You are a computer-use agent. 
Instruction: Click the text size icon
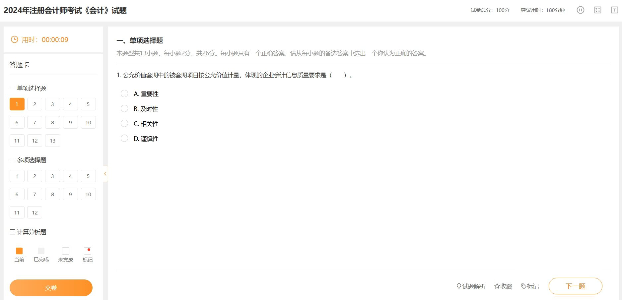click(614, 10)
